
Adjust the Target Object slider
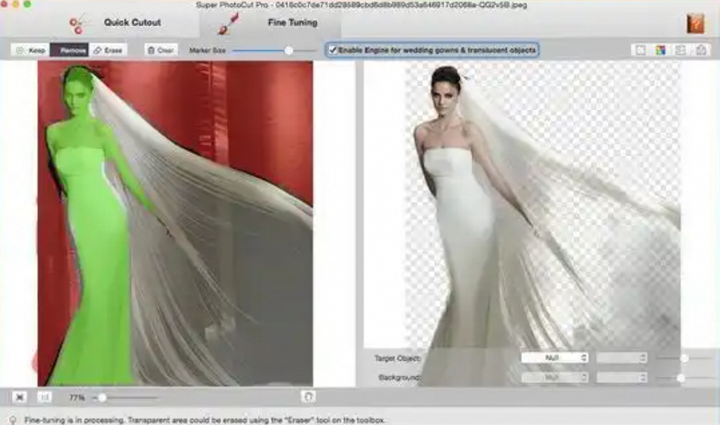click(684, 358)
